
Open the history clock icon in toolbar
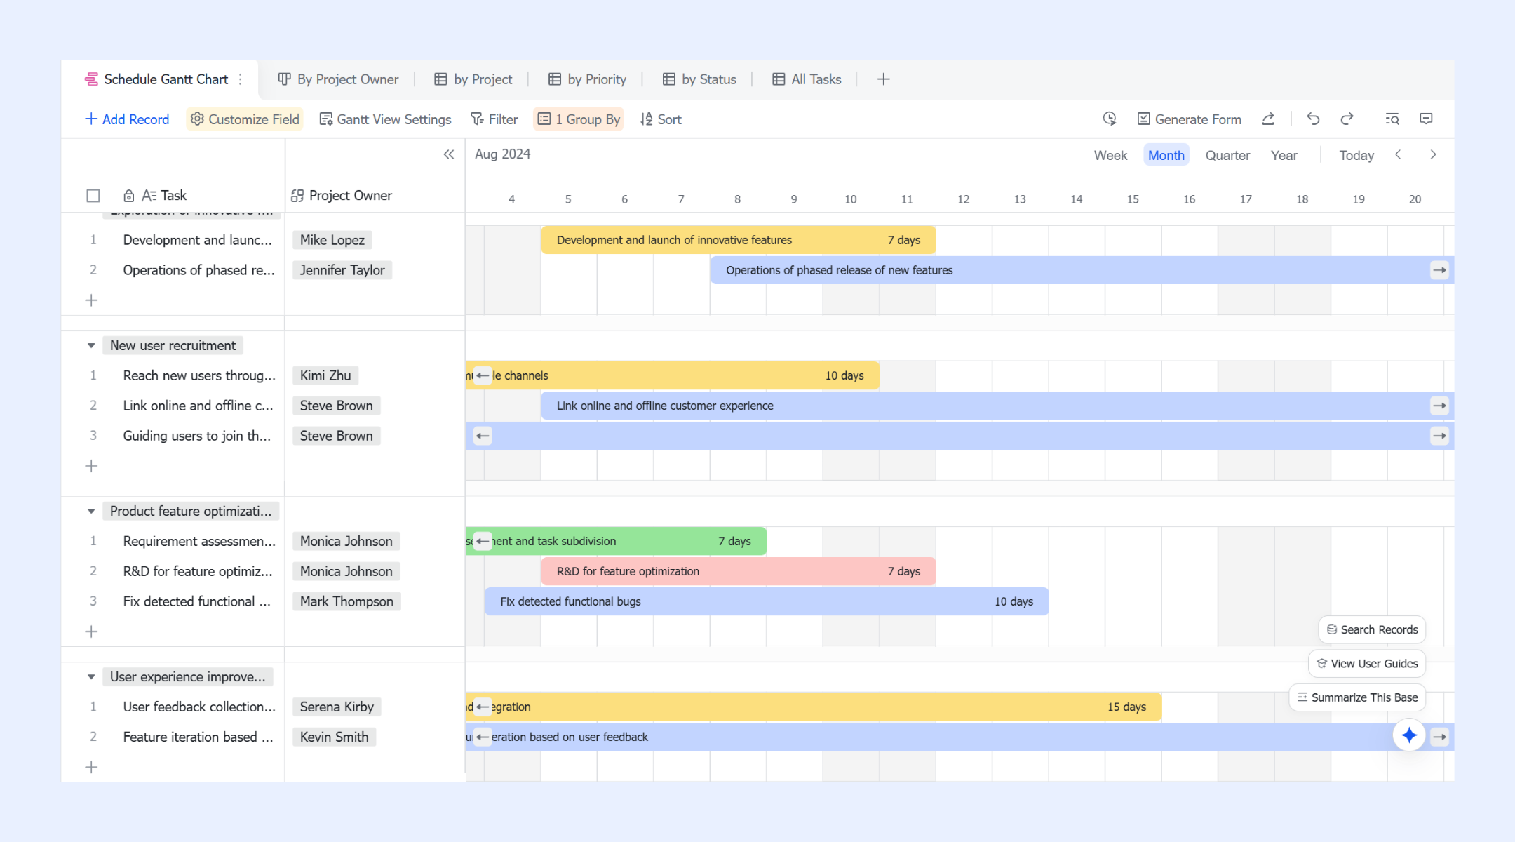pos(1109,119)
